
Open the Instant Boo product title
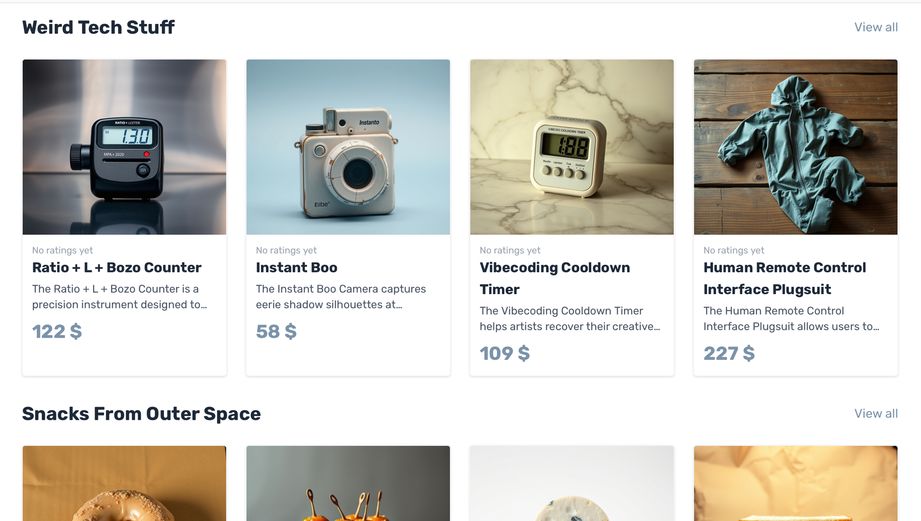pyautogui.click(x=297, y=267)
